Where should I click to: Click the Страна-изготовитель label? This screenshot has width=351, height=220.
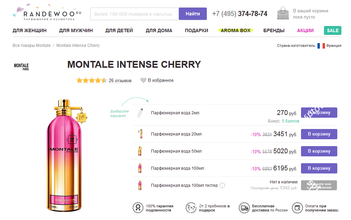coord(296,46)
